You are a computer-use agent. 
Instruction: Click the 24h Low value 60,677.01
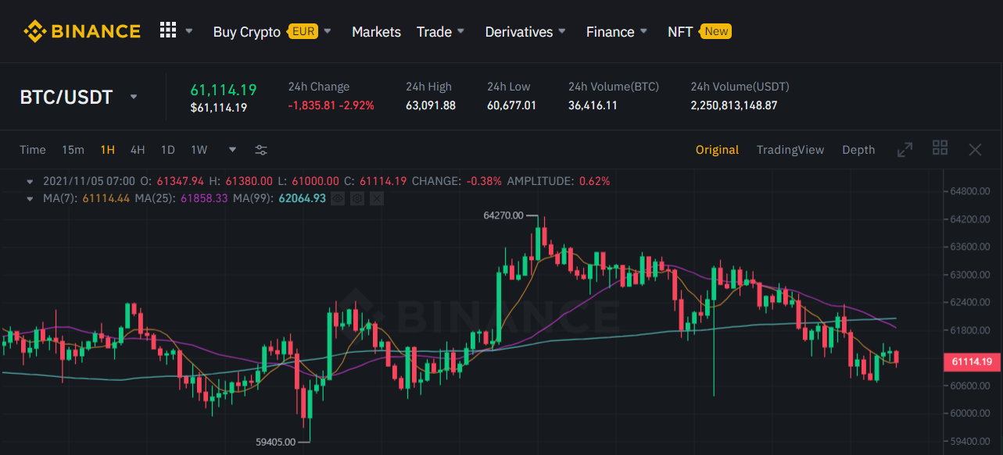click(511, 105)
